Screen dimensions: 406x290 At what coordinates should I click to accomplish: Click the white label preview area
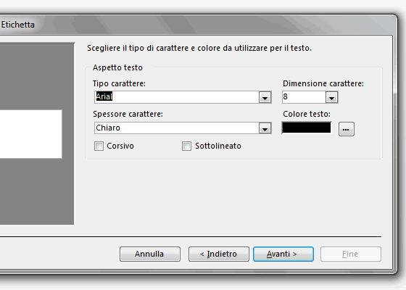[30, 134]
